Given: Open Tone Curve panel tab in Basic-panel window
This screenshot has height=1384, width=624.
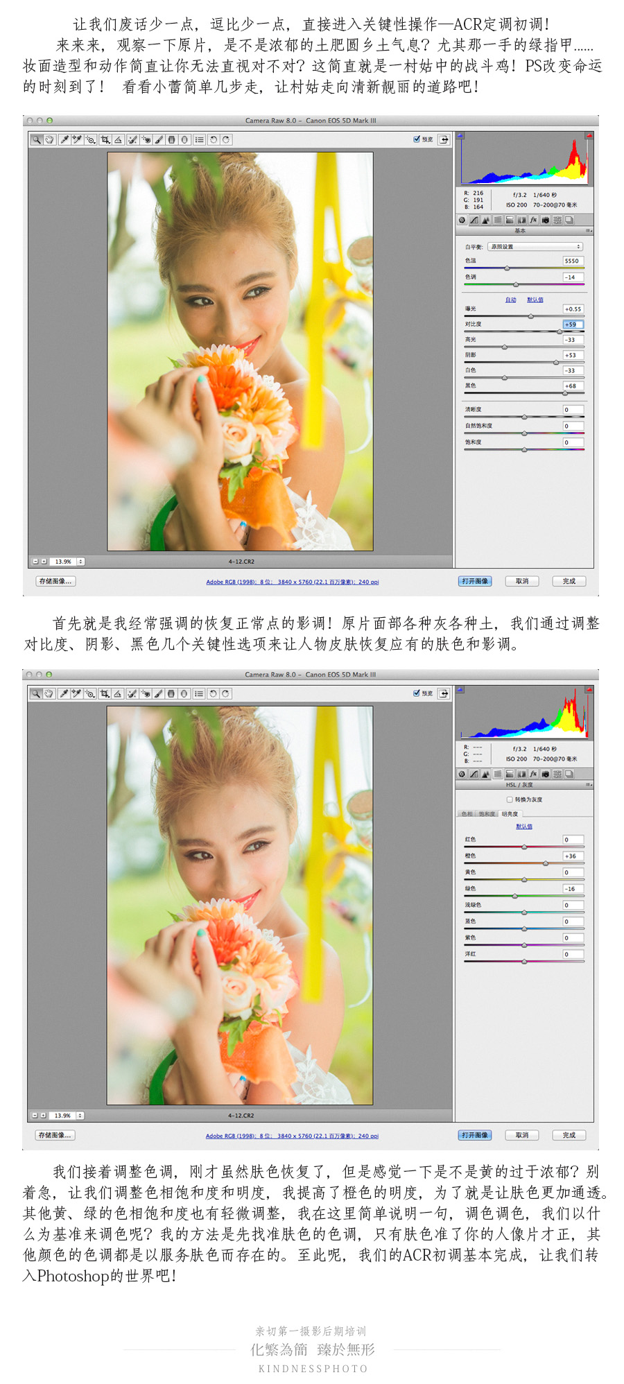Looking at the screenshot, I should click(474, 220).
